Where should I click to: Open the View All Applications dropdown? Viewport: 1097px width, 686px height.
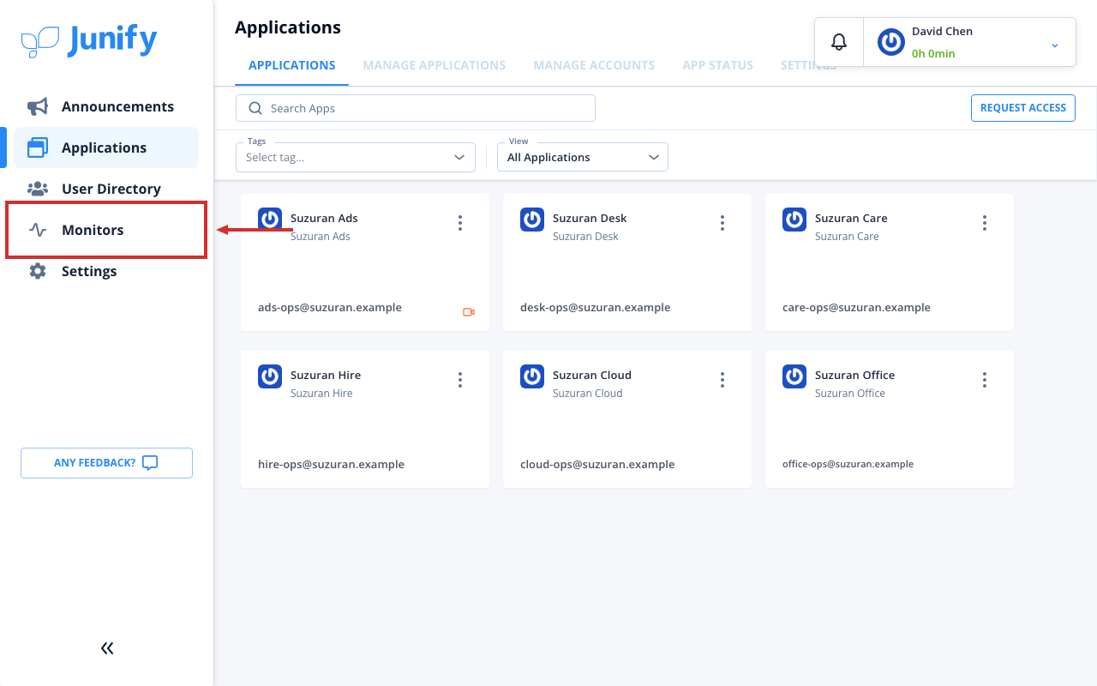coord(583,157)
